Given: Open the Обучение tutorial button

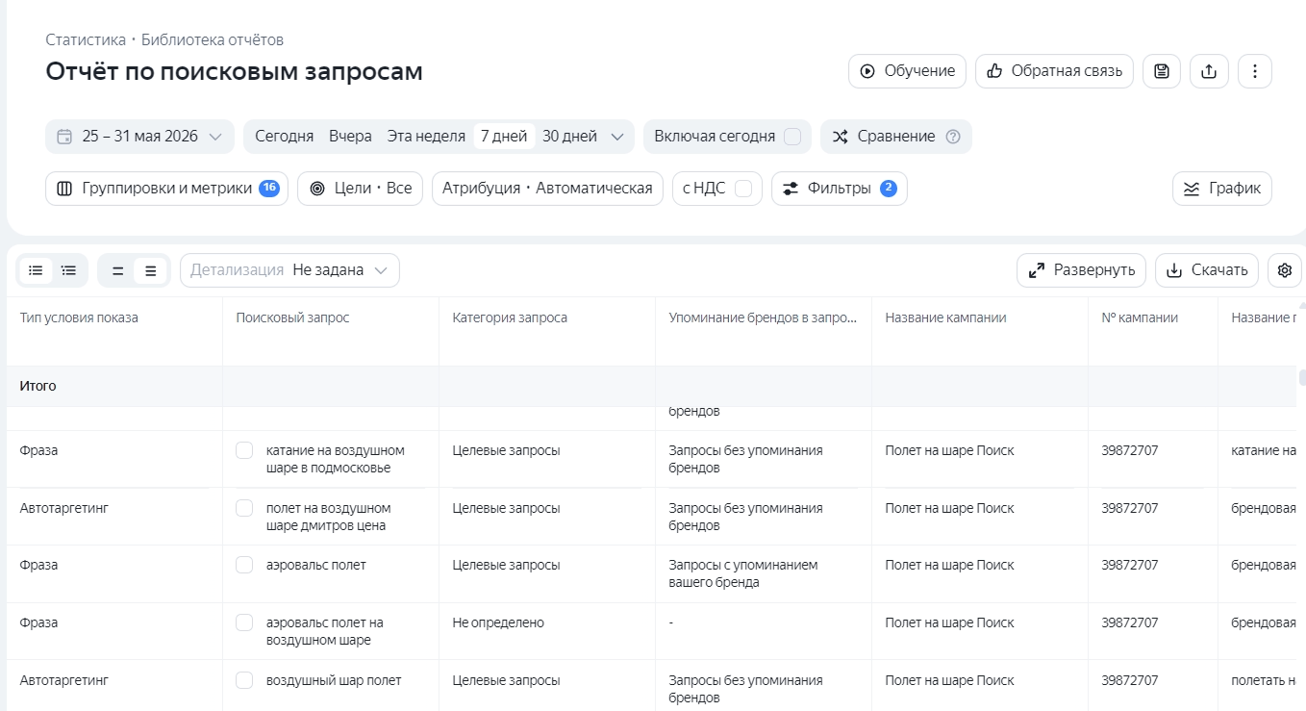Looking at the screenshot, I should click(907, 71).
